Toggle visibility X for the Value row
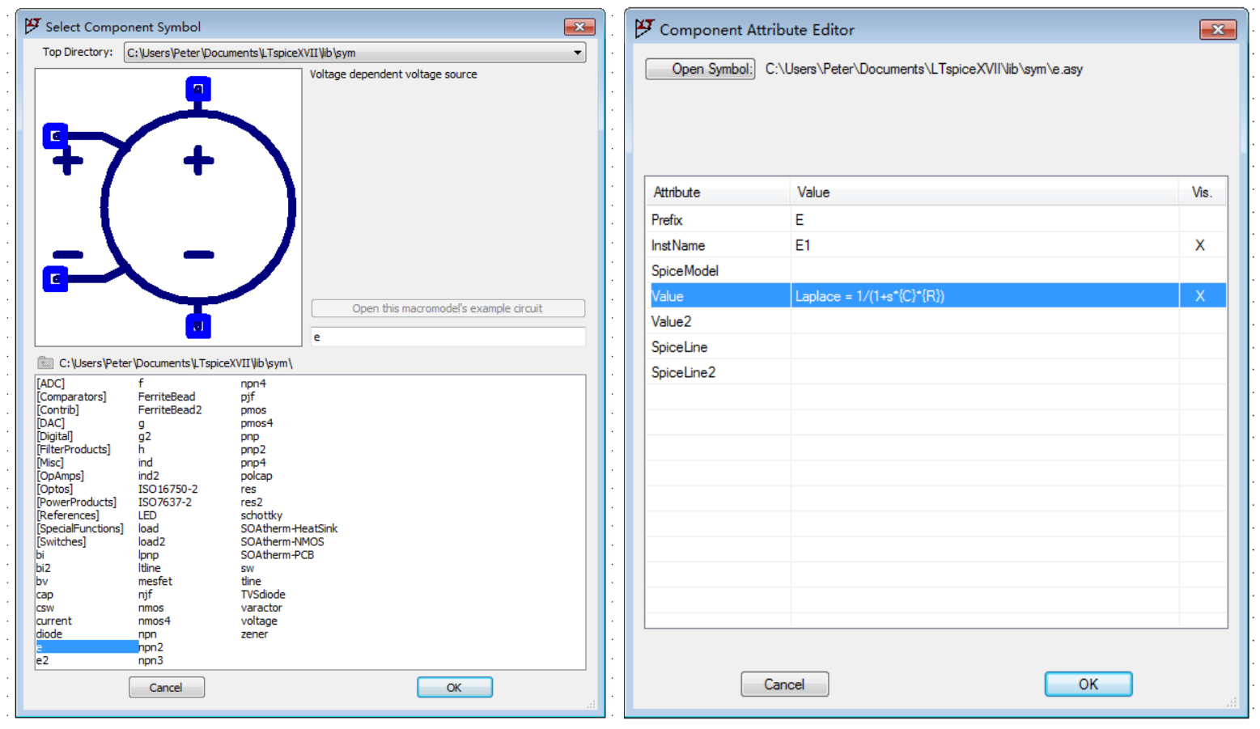Viewport: 1260px width, 729px height. coord(1200,296)
